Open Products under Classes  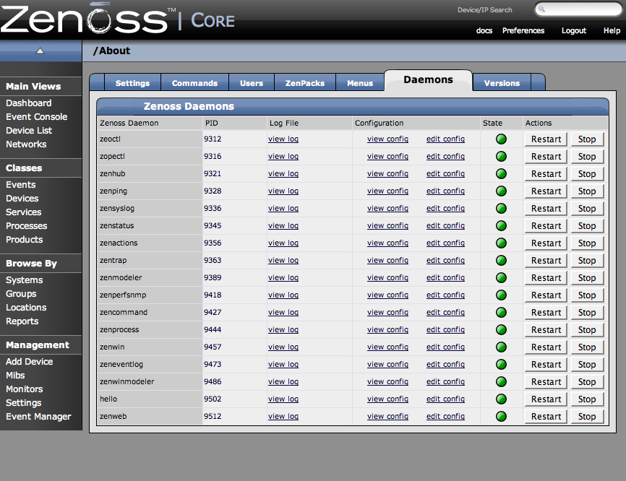(25, 240)
